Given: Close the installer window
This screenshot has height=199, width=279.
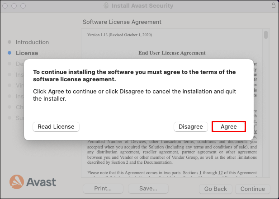Looking at the screenshot, I should coord(6,6).
